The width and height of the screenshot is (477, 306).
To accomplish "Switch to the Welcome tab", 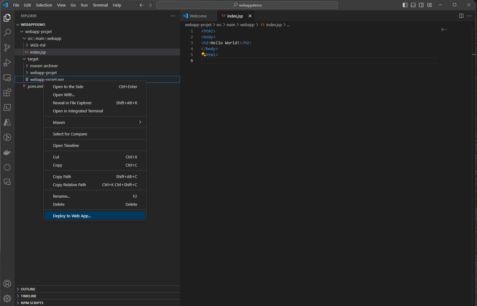I will pos(198,16).
